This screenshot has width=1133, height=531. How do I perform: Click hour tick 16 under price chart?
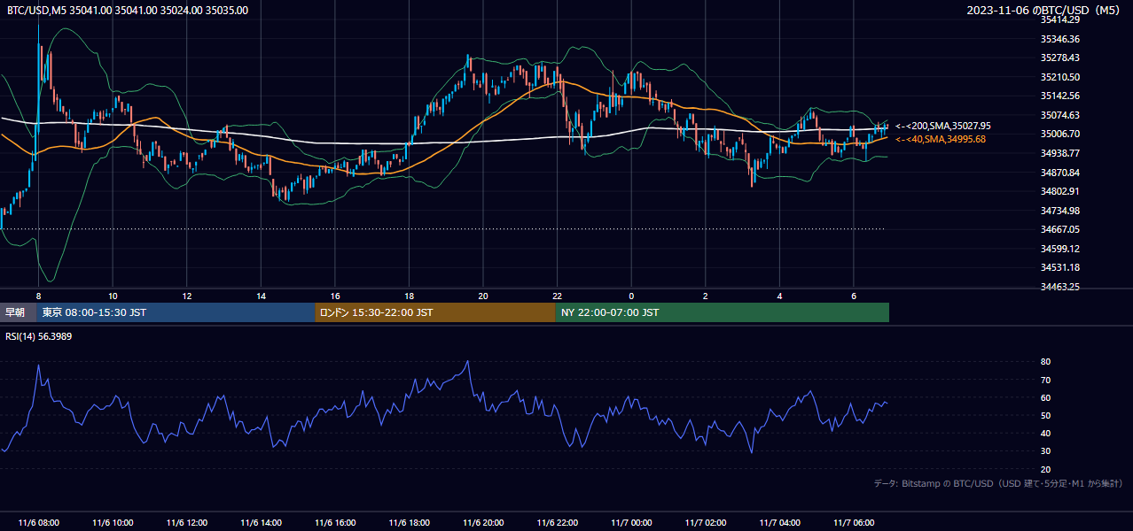coord(335,296)
